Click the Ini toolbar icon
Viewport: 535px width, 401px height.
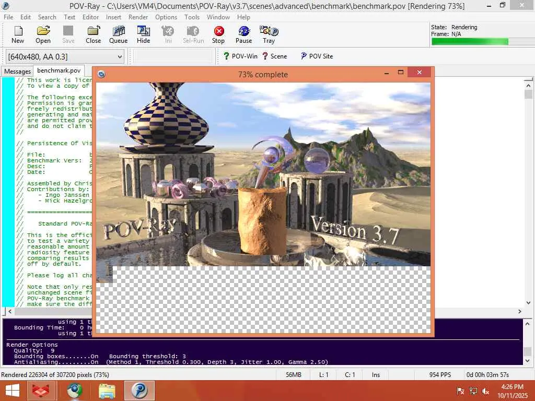pos(168,35)
